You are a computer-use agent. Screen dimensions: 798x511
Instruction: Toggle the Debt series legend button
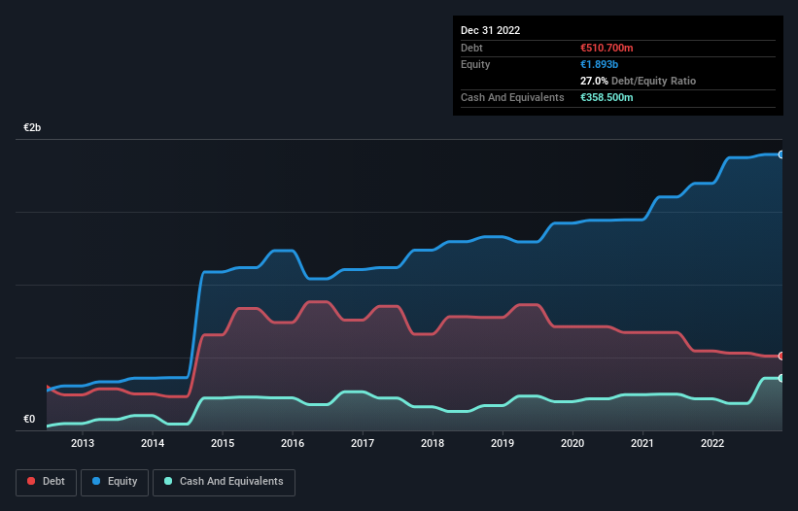tap(47, 482)
